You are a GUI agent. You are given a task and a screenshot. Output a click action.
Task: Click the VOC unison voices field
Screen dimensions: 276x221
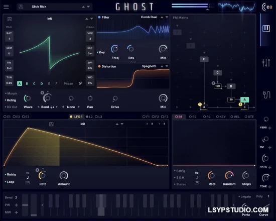90,36
